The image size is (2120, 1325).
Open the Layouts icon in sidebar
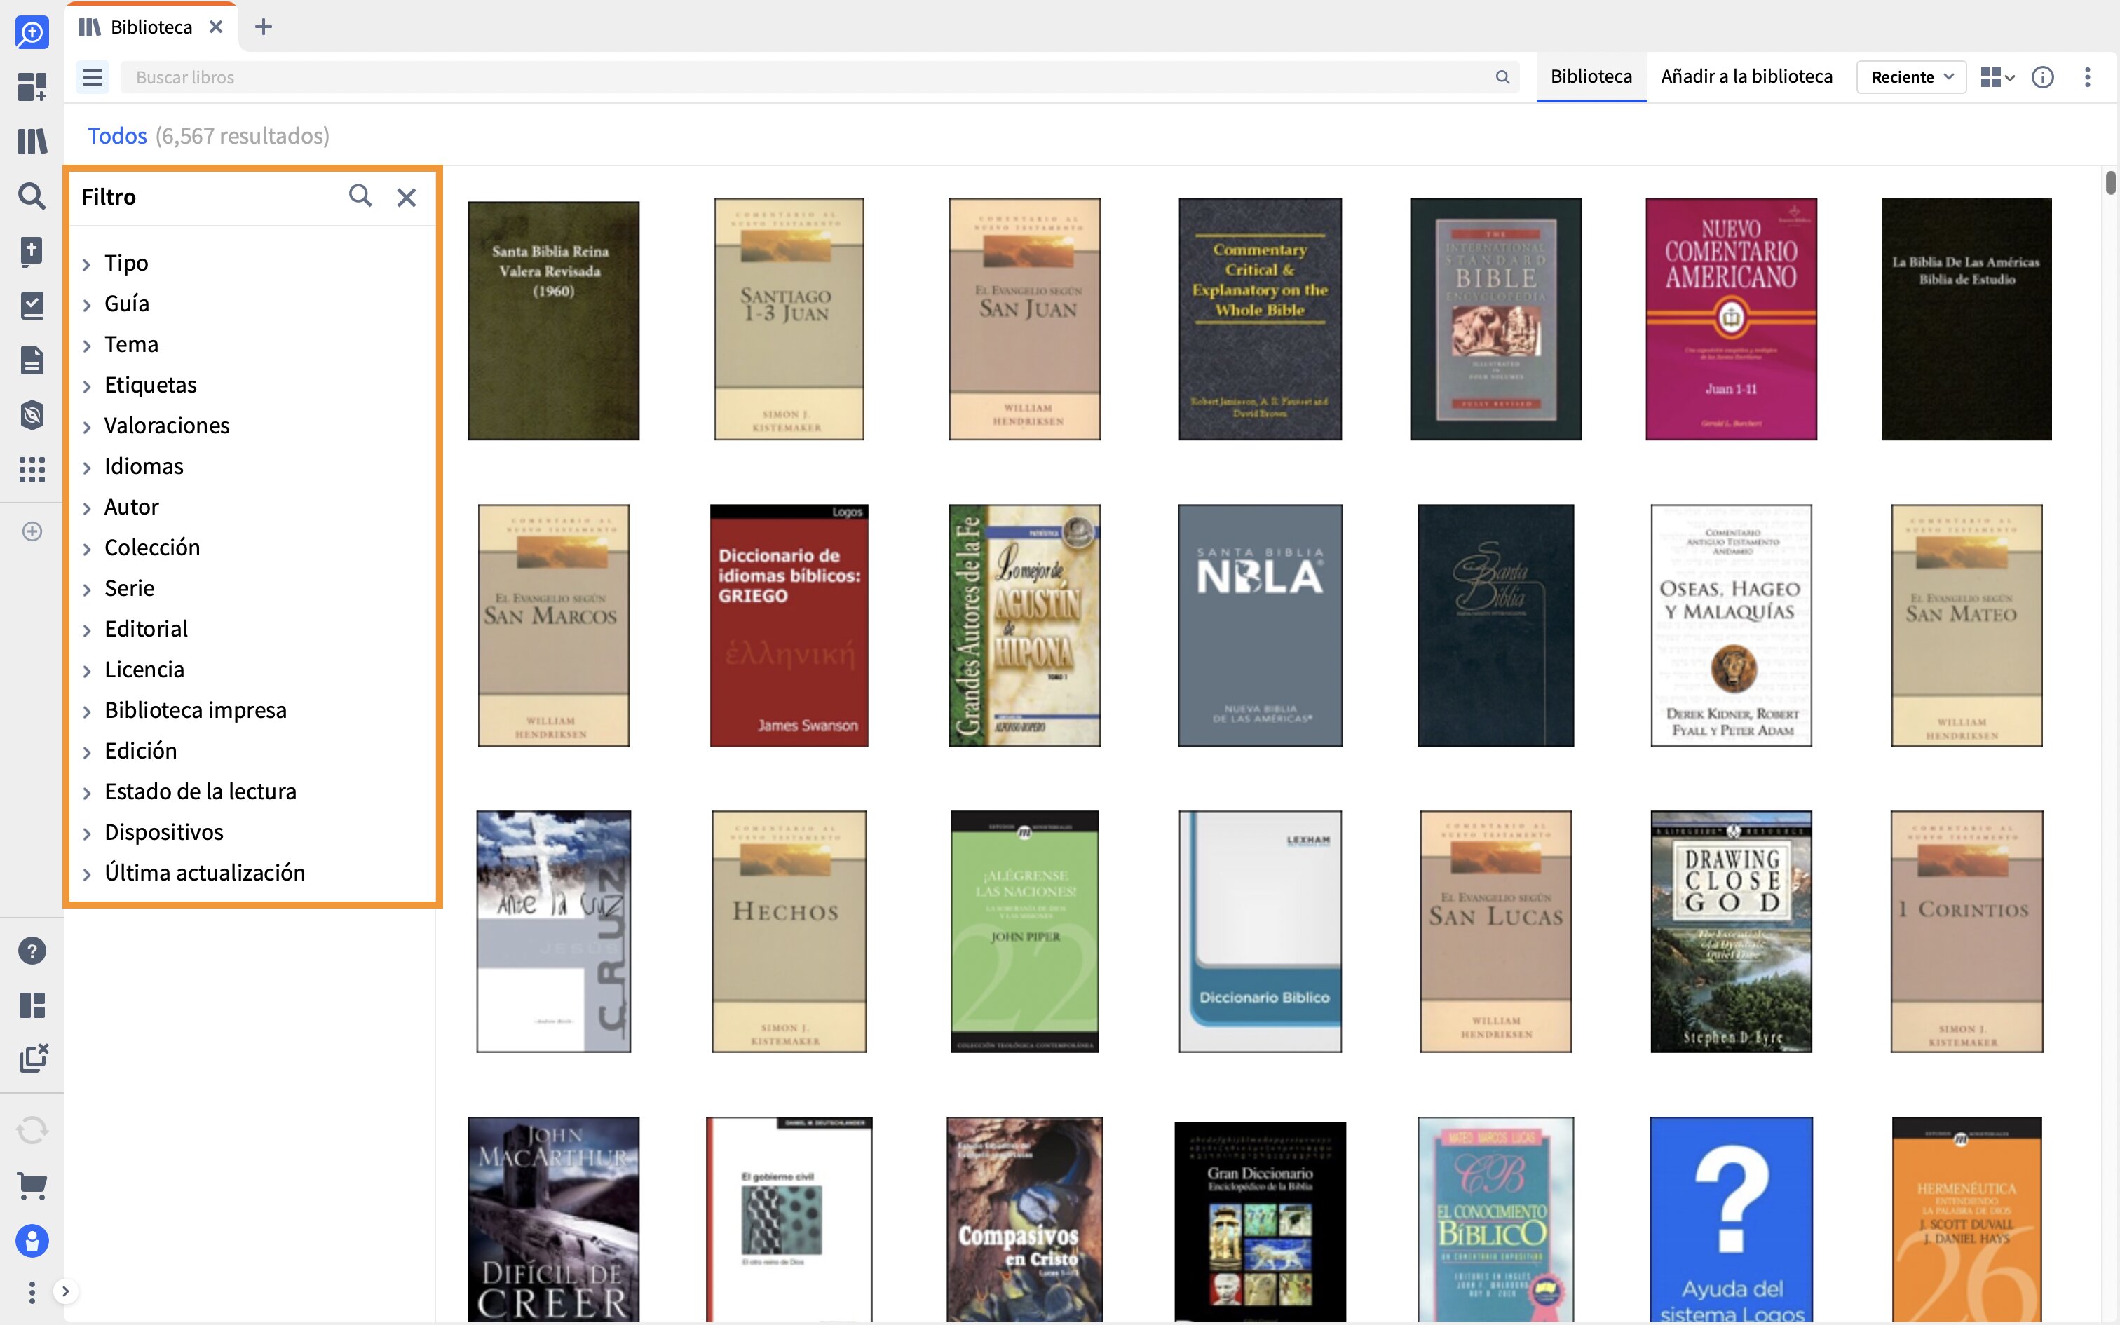(32, 1005)
